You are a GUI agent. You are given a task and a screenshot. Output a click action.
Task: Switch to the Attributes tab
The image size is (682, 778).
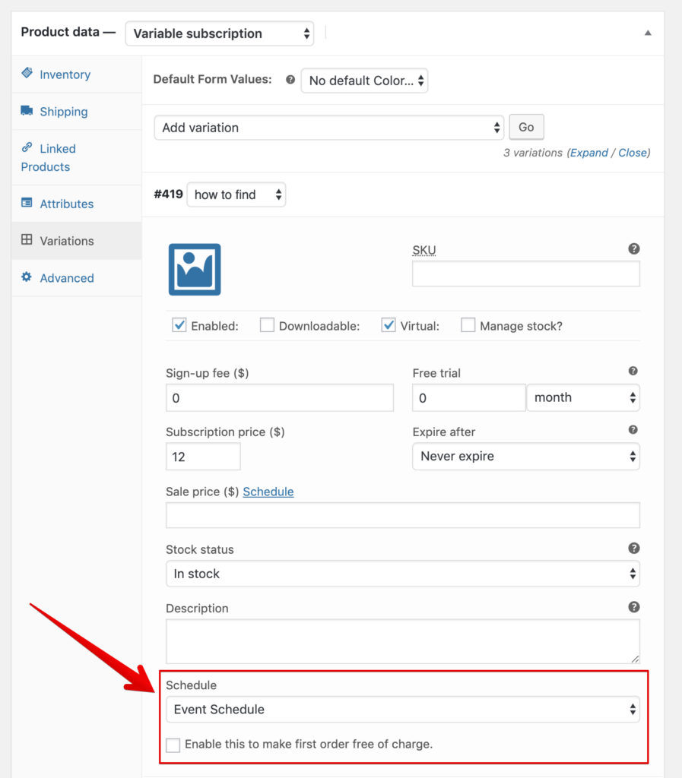pyautogui.click(x=66, y=204)
